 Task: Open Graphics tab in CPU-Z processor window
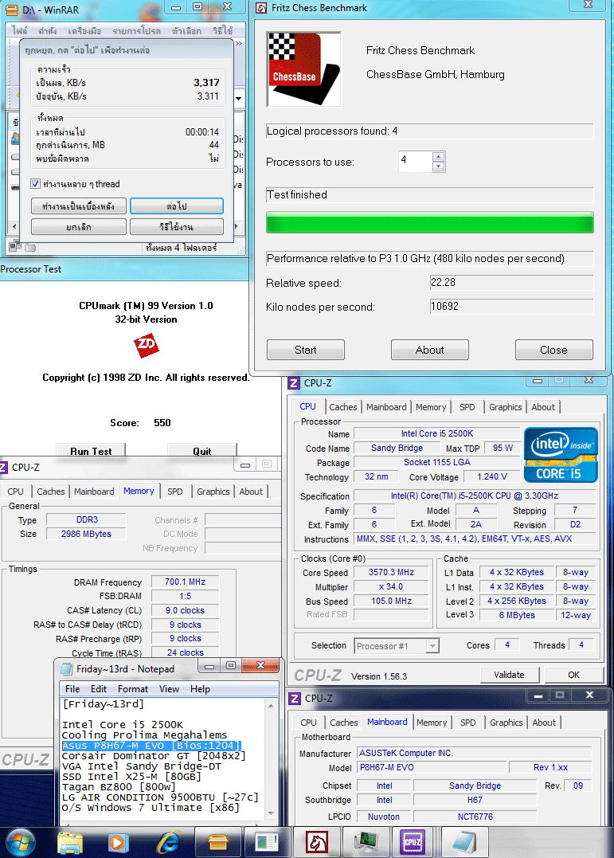coord(506,407)
